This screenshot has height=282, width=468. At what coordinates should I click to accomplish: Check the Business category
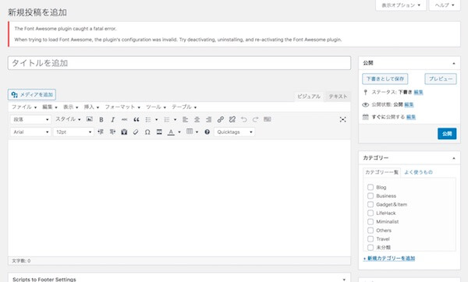(370, 196)
